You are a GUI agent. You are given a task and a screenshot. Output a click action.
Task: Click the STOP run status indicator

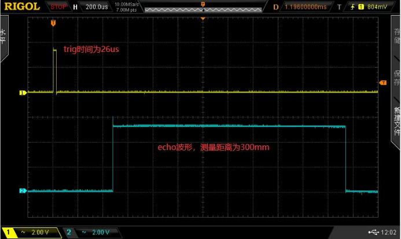pos(58,7)
